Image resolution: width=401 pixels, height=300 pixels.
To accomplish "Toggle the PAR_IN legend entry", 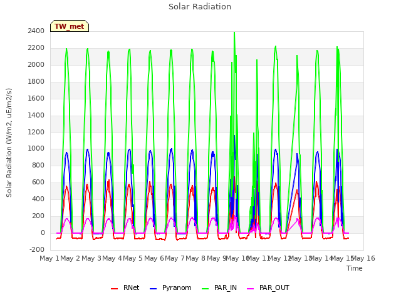I will 219,288.
